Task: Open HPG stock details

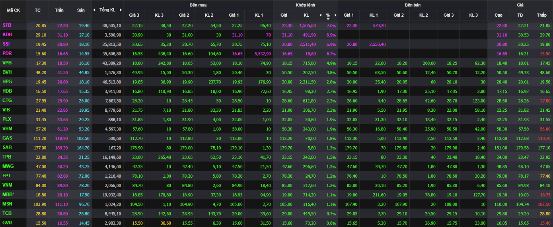Action: point(7,81)
